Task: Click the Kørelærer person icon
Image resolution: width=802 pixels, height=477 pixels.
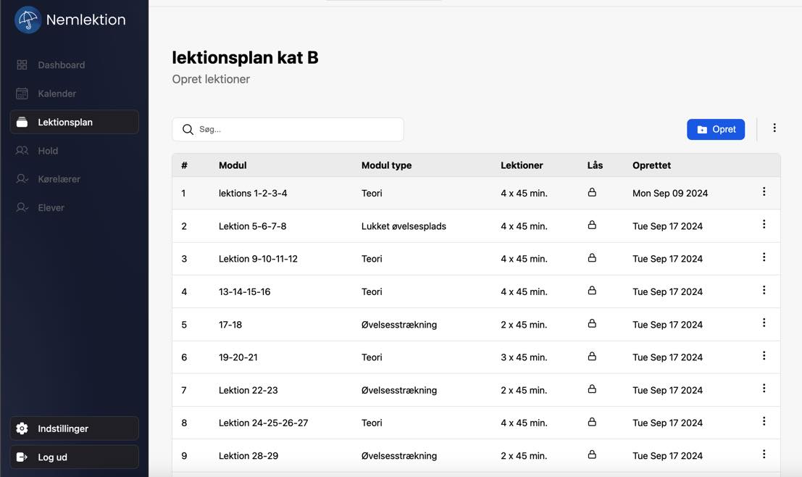Action: click(22, 179)
